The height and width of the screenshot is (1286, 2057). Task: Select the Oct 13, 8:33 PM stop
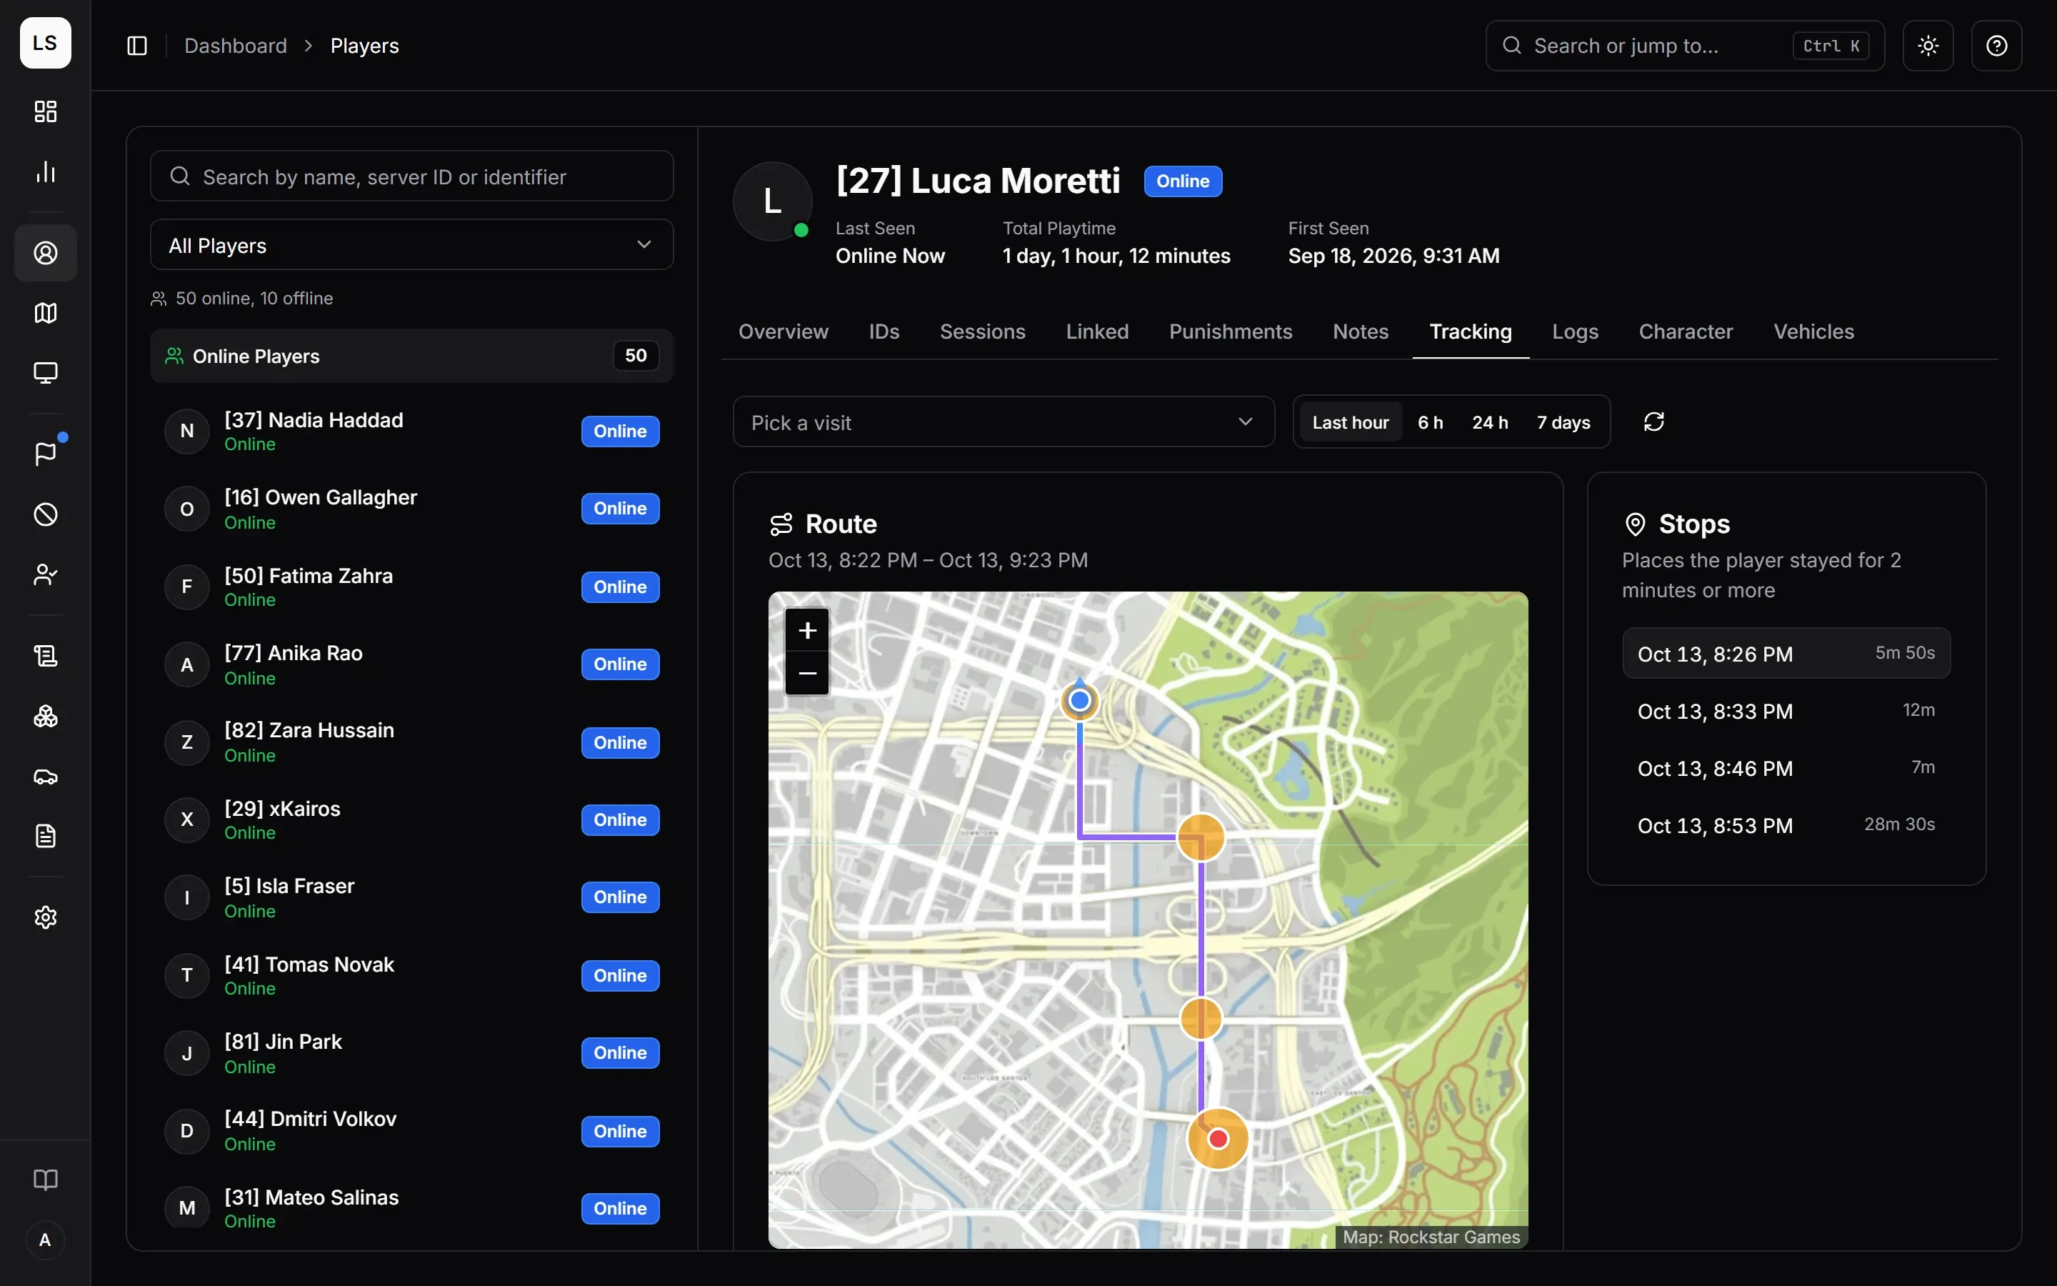coord(1786,711)
